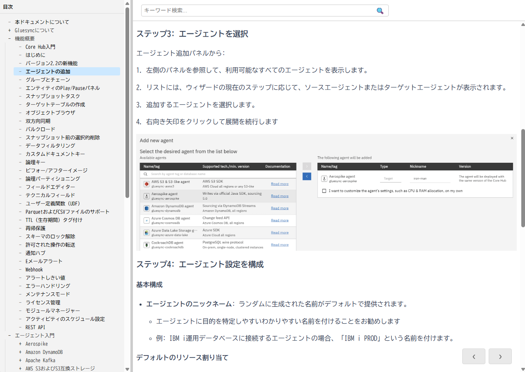Open 通知ハブ topic
This screenshot has width=525, height=372.
pos(35,253)
